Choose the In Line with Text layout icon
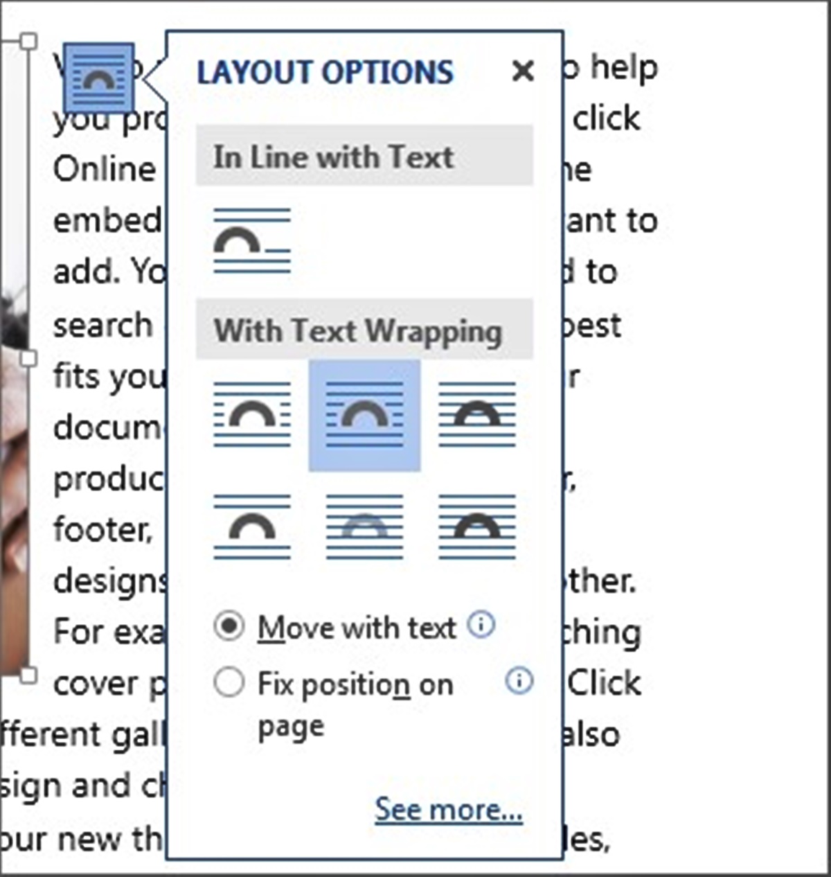 [x=252, y=240]
